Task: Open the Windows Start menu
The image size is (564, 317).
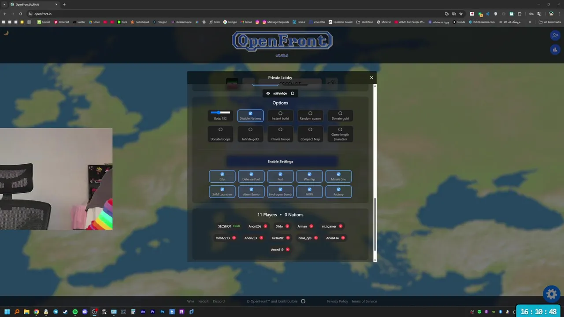Action: point(7,312)
